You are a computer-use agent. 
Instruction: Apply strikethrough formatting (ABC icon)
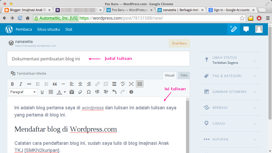pos(29,84)
